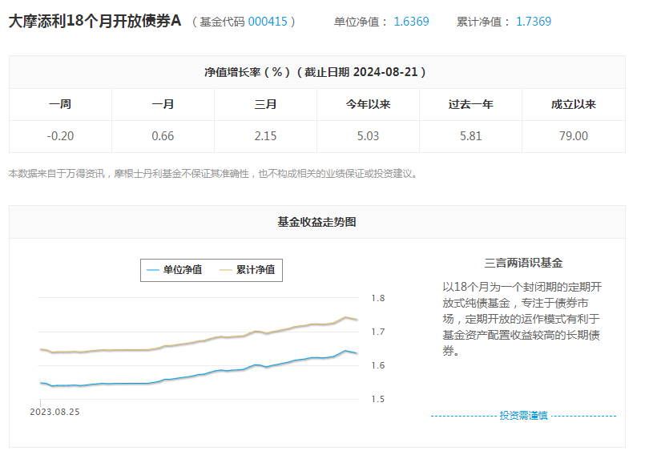Click the fund title 大摩添利18个月开放债券A

click(95, 21)
